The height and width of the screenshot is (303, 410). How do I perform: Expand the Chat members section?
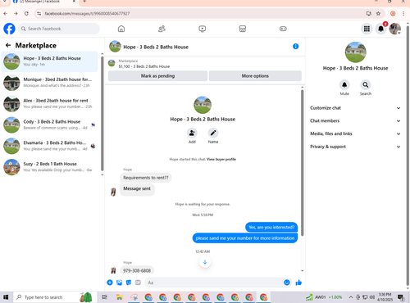coord(355,120)
